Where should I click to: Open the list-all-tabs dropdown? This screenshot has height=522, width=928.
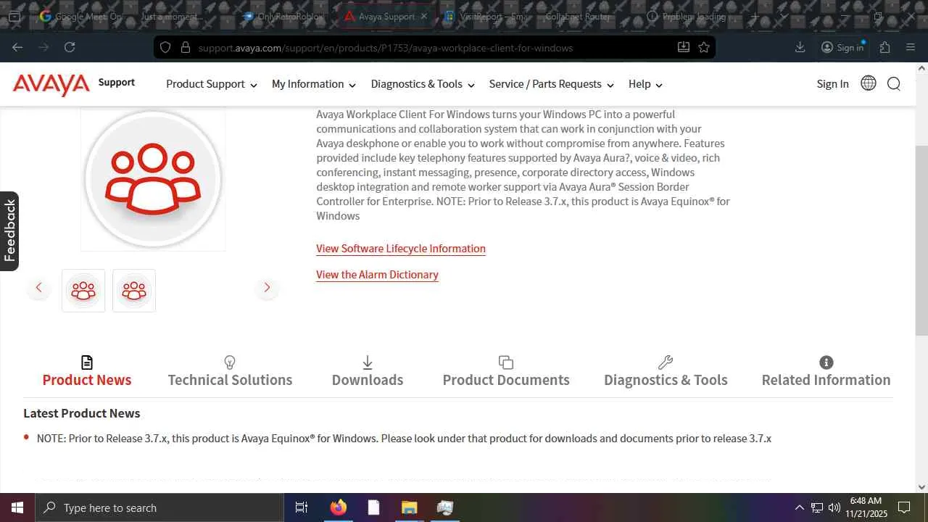pos(784,16)
